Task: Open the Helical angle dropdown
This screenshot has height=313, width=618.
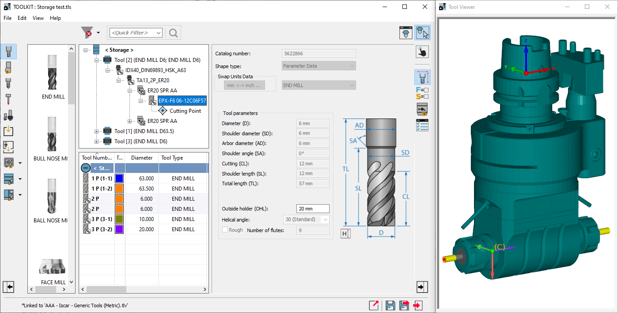Action: click(326, 220)
